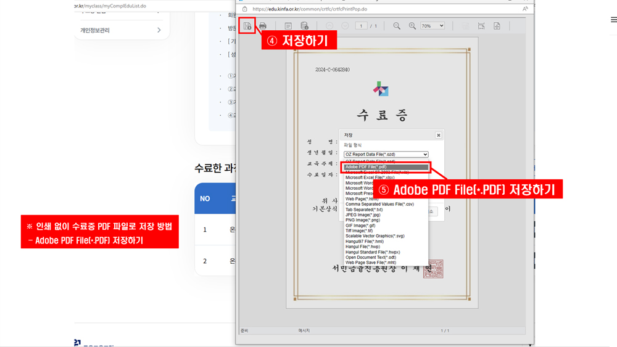Expand the 개인정보관리 sidebar chevron
Screen dimensions: 617x347
coord(159,30)
